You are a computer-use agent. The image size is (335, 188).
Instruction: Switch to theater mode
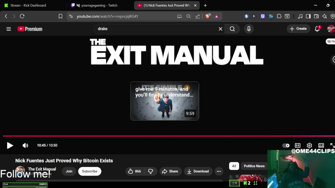click(x=321, y=145)
